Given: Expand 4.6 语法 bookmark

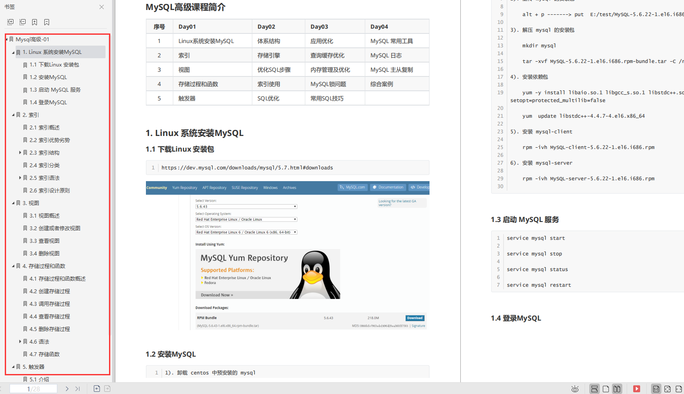Looking at the screenshot, I should [20, 342].
